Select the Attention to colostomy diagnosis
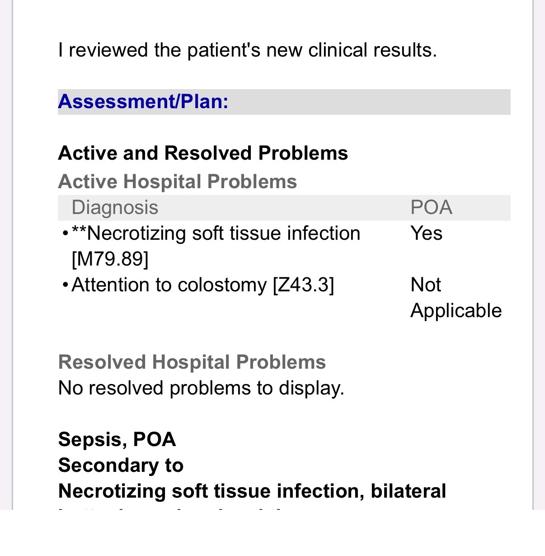This screenshot has width=545, height=556. click(x=169, y=285)
